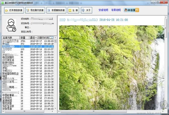The width and height of the screenshot is (169, 115).
Task: Select the 高德地图 contact row
Action: pos(28,101)
